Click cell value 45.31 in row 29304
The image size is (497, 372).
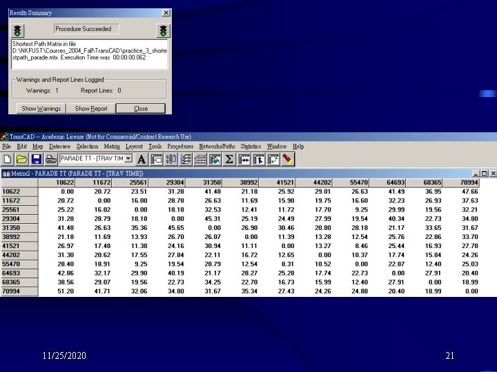tap(213, 219)
